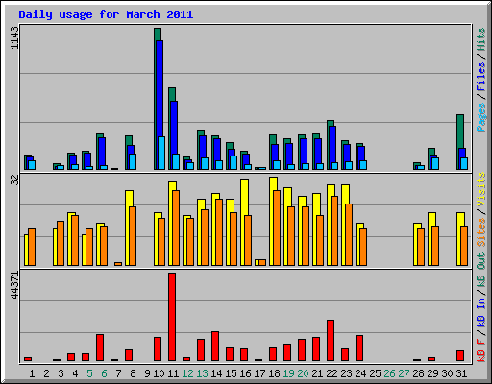Click the 44371 axis label of the bottom chart
This screenshot has height=384, width=492.
pos(14,285)
